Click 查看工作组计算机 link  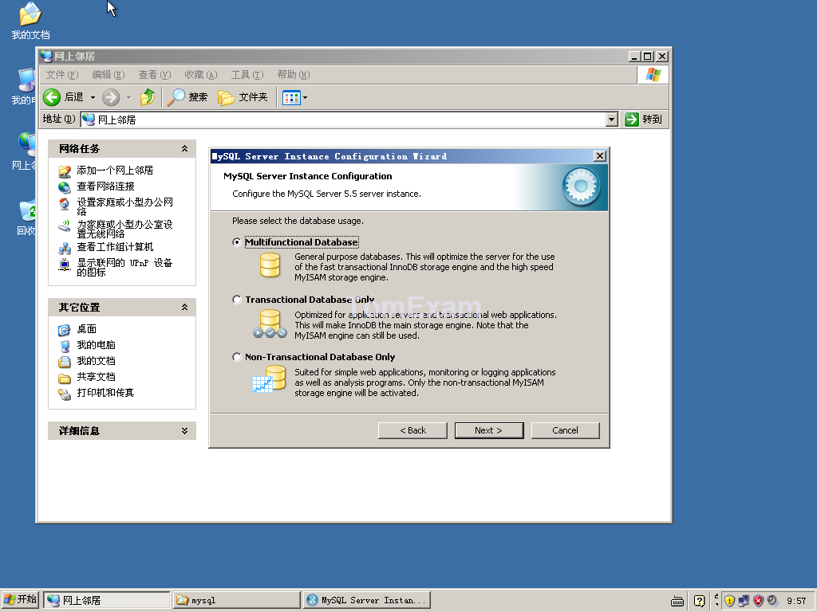pyautogui.click(x=115, y=247)
